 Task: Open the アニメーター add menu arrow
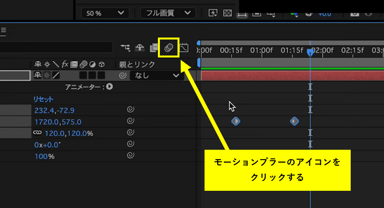coord(109,86)
